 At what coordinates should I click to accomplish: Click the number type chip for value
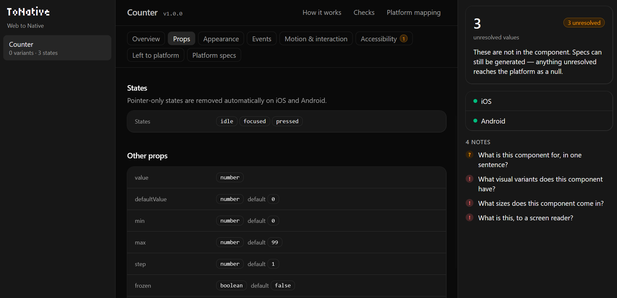tap(230, 177)
